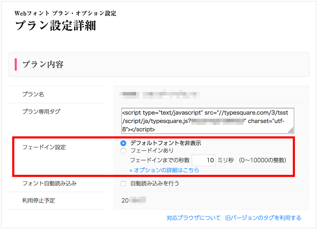Open the 対応ブラウザについて link

click(194, 218)
